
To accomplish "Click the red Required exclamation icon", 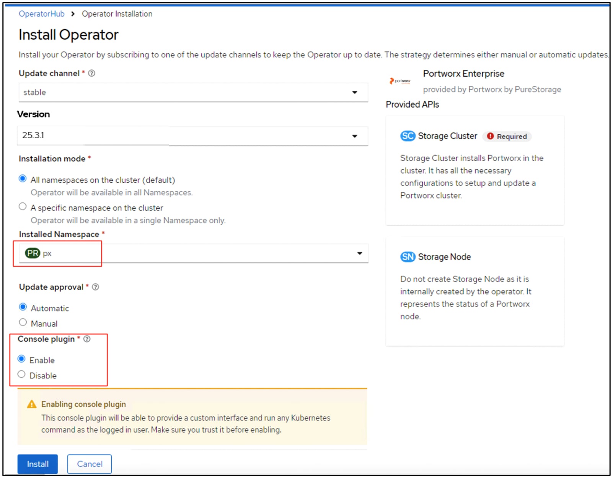I will coord(490,136).
